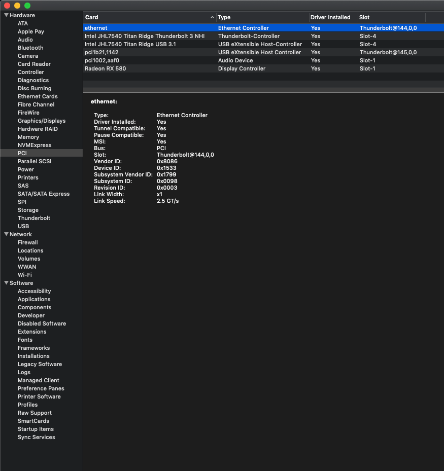Show Startup Items under Software
This screenshot has width=444, height=471.
[36, 429]
